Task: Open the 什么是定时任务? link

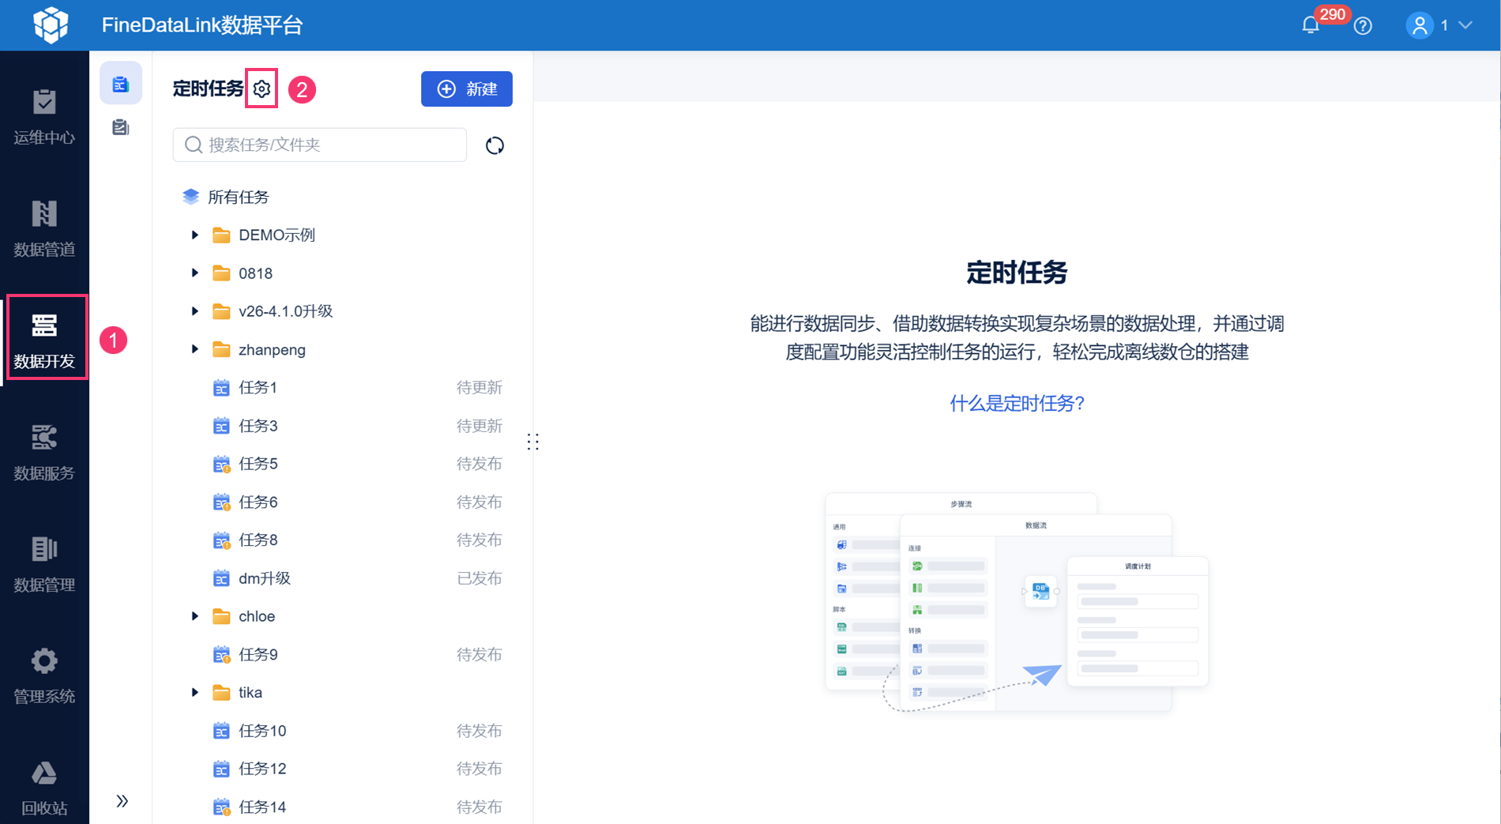Action: (1017, 403)
